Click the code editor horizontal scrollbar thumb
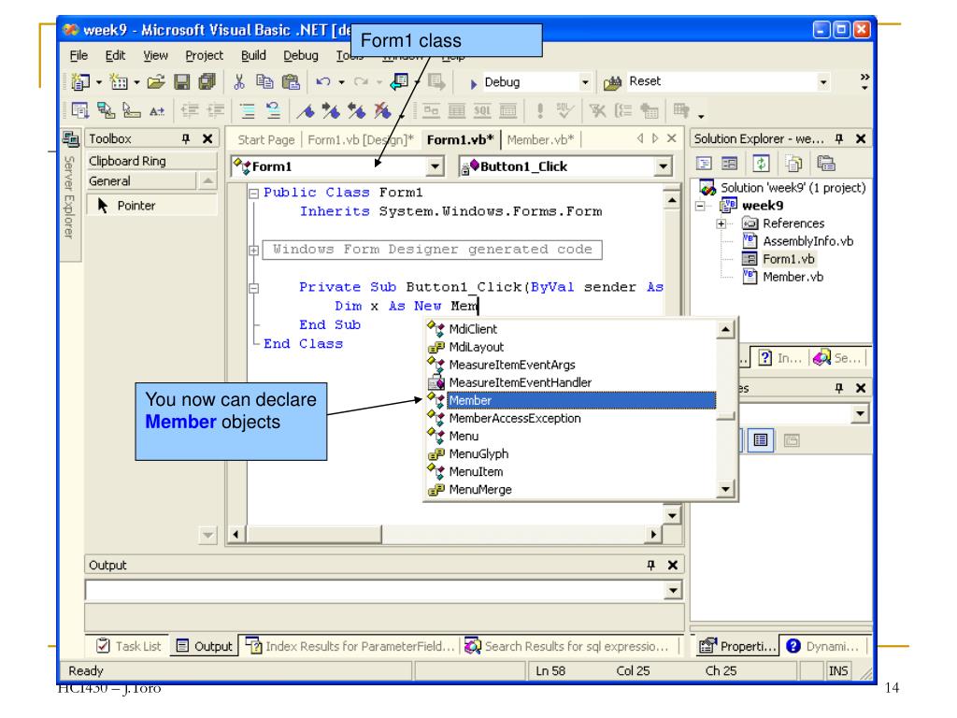This screenshot has width=957, height=718. click(x=314, y=534)
